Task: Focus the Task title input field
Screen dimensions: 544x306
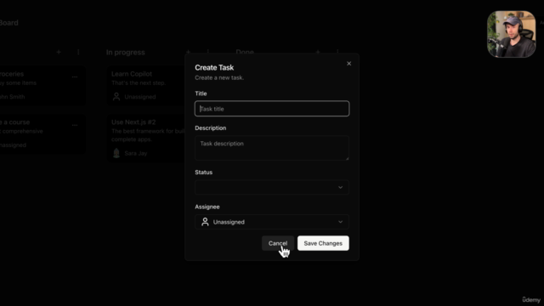Action: pos(272,109)
